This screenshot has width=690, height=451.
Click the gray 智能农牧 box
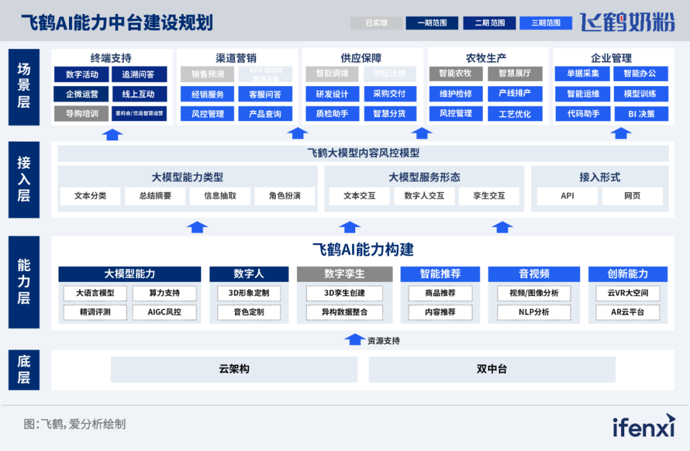[x=456, y=74]
